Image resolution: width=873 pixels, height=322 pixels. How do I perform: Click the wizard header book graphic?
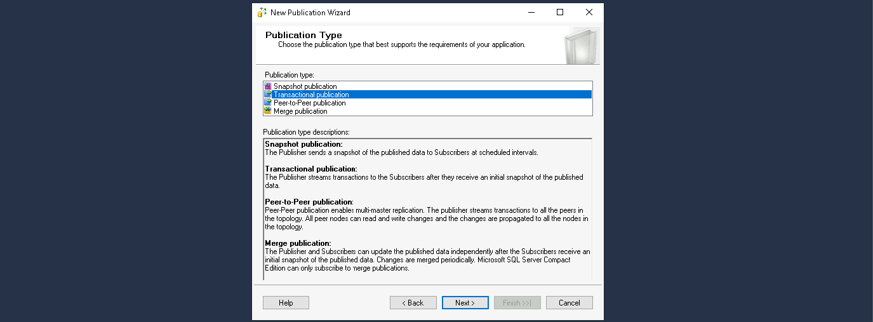pos(580,46)
